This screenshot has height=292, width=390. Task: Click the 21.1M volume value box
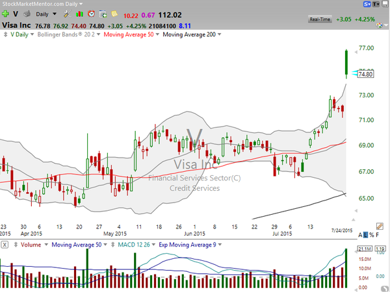tap(365, 249)
